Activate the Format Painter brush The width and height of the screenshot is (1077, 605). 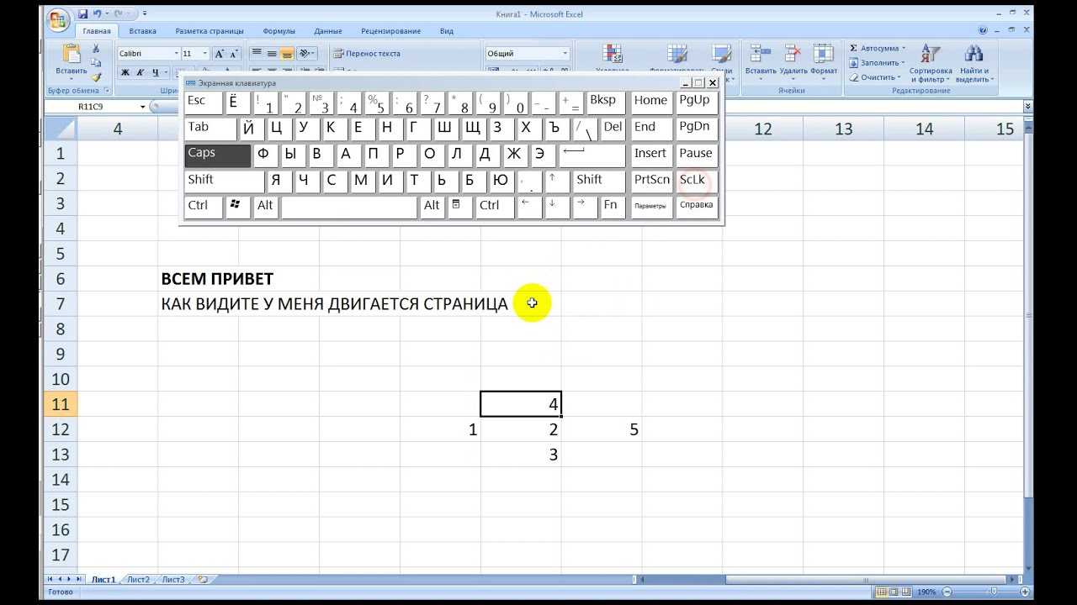(96, 76)
